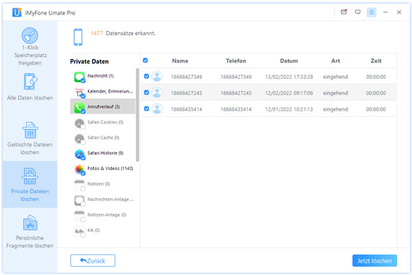The width and height of the screenshot is (412, 275).
Task: Uncheck the call record 18668435414
Action: [x=146, y=108]
